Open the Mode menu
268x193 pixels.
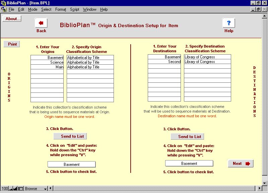click(32, 9)
